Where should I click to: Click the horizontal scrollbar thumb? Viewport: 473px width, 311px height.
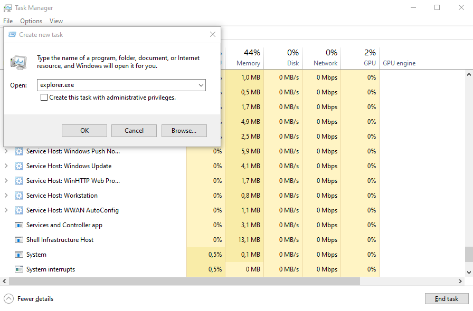(x=184, y=281)
